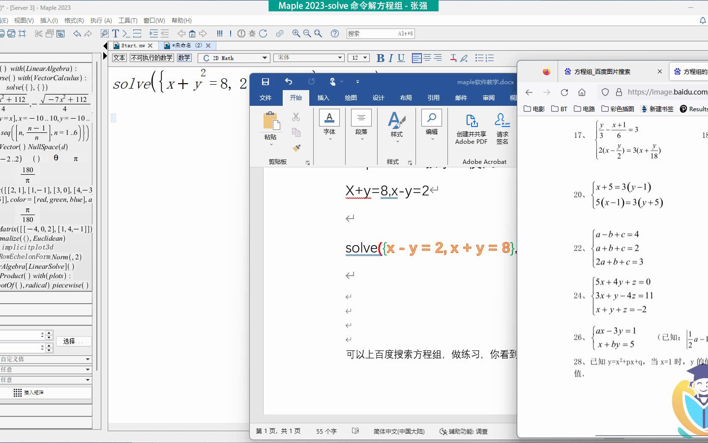708x443 pixels.
Task: Restart Maple server with circular arrow icon
Action: (263, 33)
